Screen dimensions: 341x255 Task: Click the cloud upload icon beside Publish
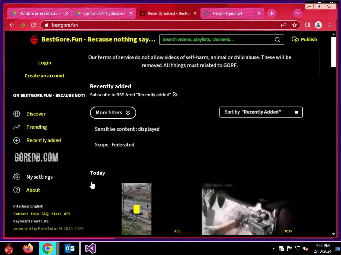coord(295,40)
